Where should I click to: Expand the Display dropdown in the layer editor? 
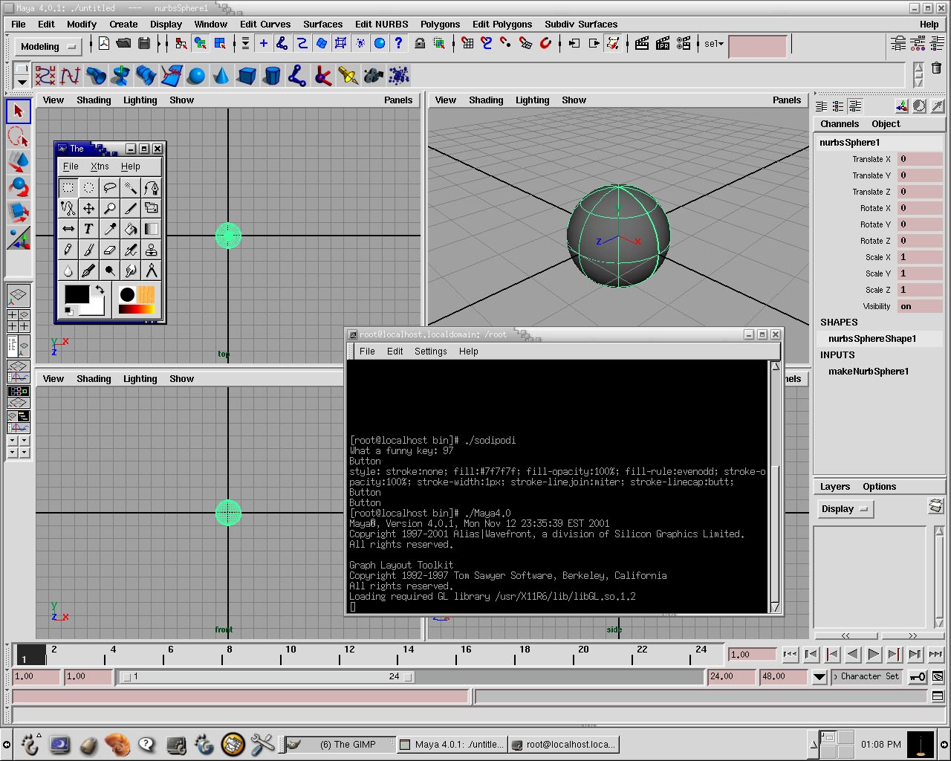[845, 509]
